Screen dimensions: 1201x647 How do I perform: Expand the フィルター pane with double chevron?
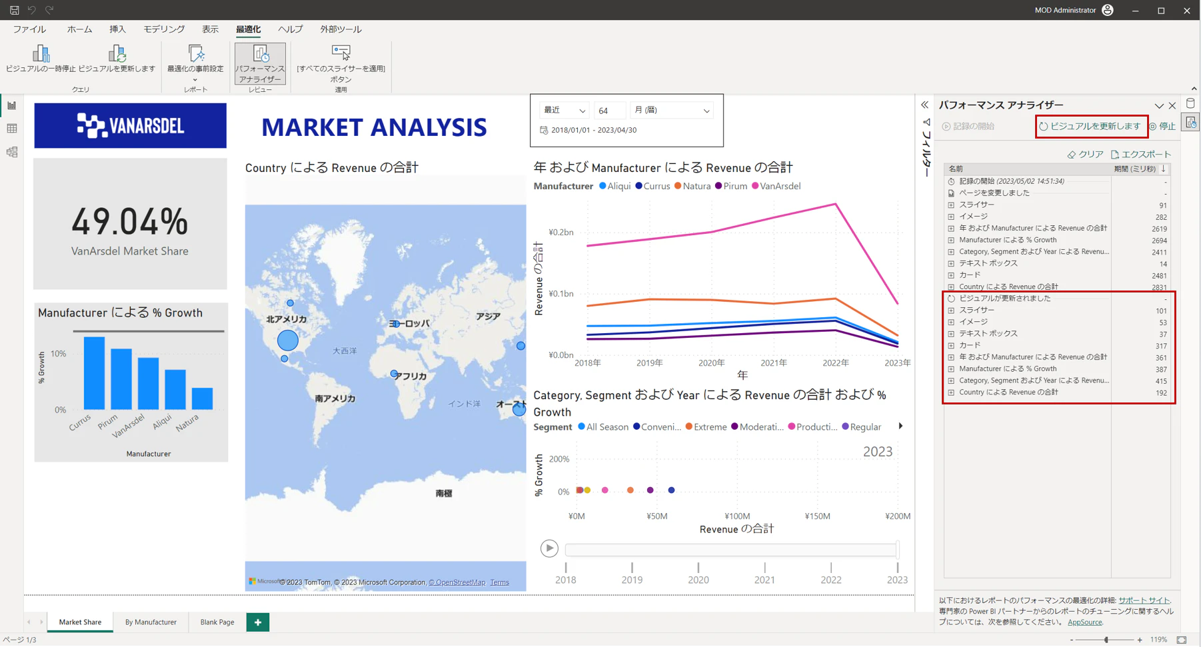coord(925,105)
